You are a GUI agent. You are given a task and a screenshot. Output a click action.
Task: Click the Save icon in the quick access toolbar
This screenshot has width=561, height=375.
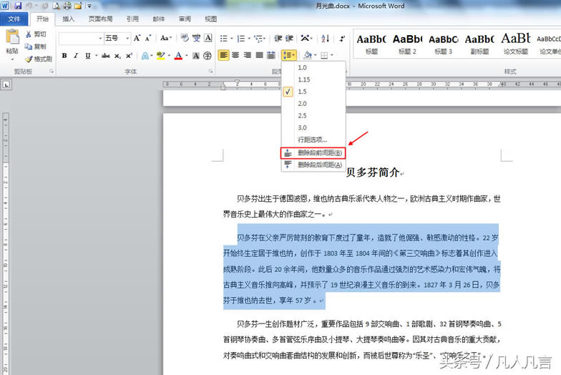17,6
